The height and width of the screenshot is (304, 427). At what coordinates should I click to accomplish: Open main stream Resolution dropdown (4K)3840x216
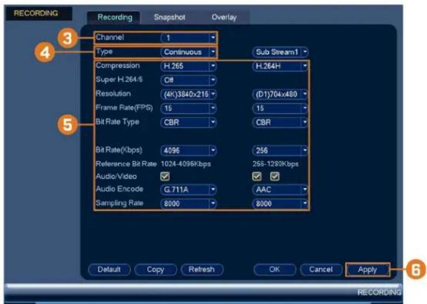[189, 94]
